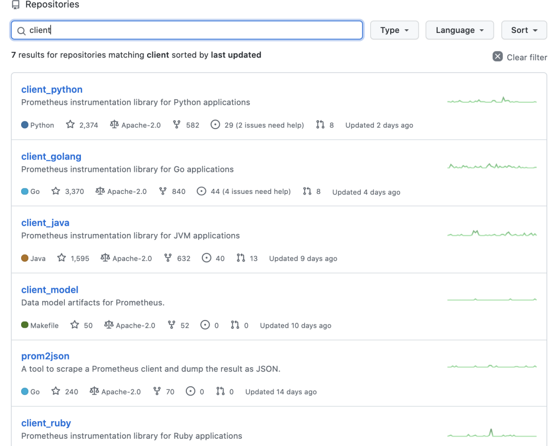Expand the Language filter dropdown

click(x=459, y=30)
